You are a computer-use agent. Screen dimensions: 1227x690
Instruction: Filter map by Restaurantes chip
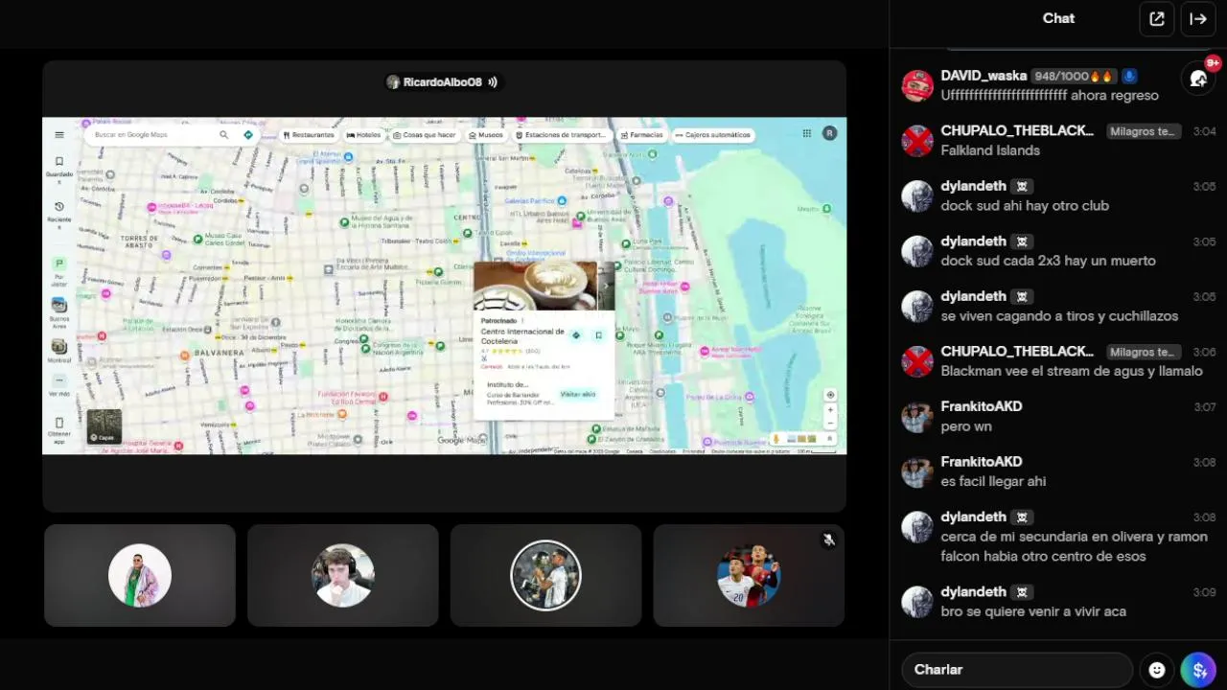pyautogui.click(x=309, y=135)
